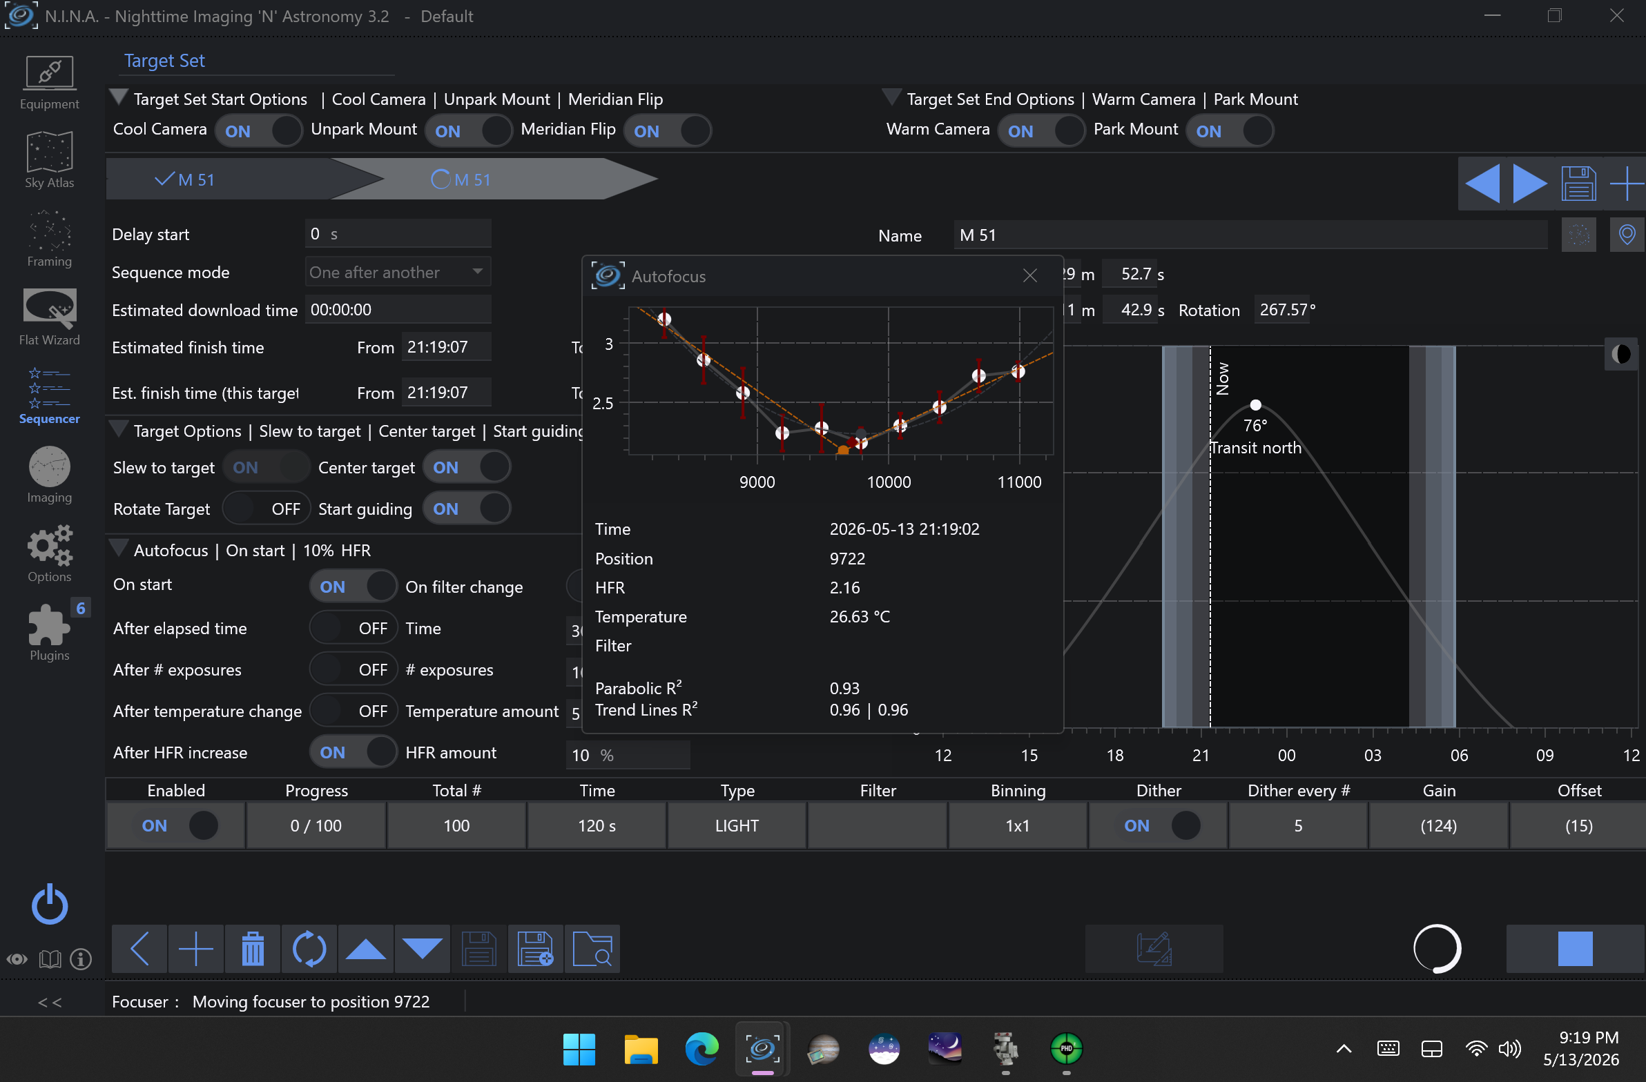Screen dimensions: 1646x1082
Task: Collapse Target Set End Options section
Action: click(891, 96)
